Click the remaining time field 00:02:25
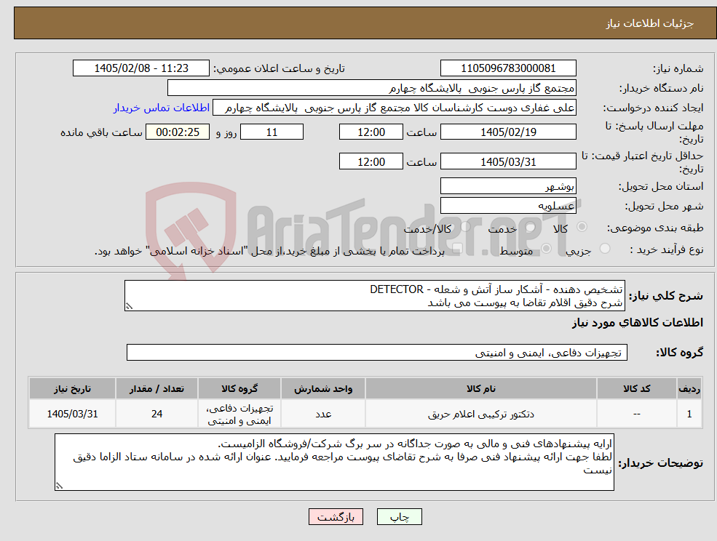This screenshot has width=717, height=541. (x=178, y=132)
